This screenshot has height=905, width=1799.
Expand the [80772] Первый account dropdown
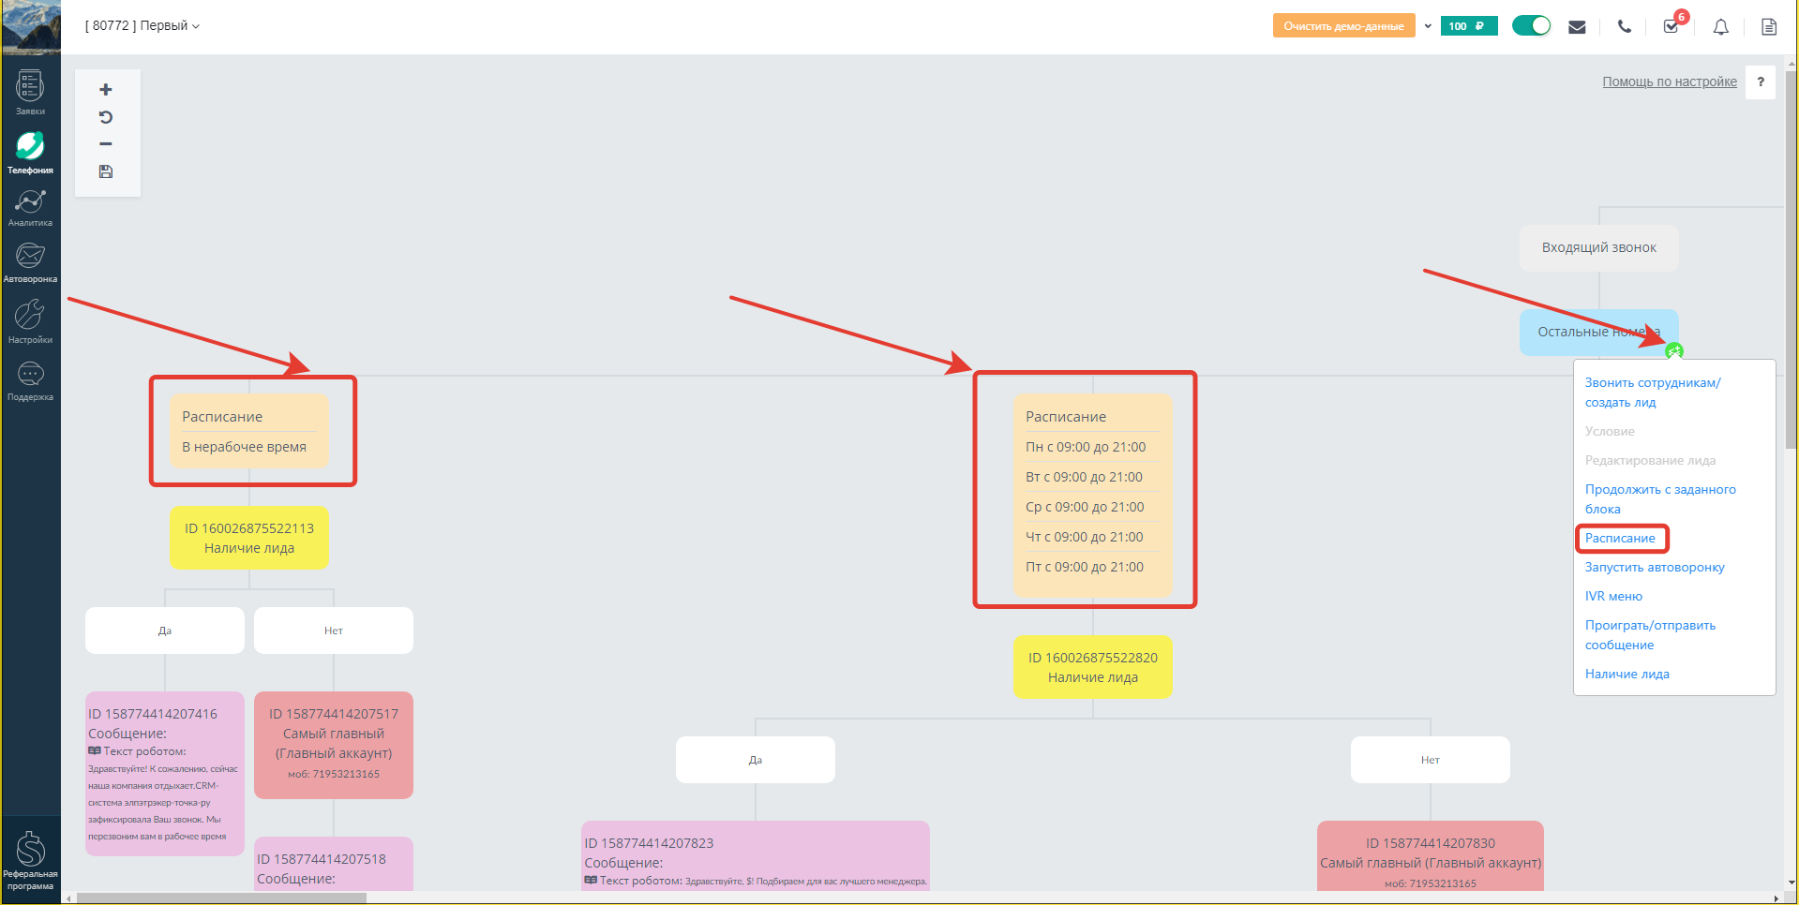pos(142,25)
